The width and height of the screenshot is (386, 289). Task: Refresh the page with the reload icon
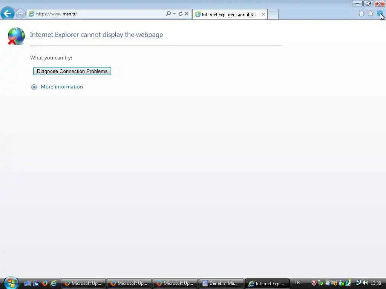pyautogui.click(x=181, y=14)
